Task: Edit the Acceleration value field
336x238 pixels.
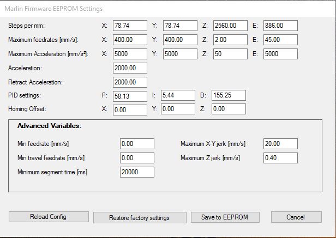Action: click(x=130, y=68)
